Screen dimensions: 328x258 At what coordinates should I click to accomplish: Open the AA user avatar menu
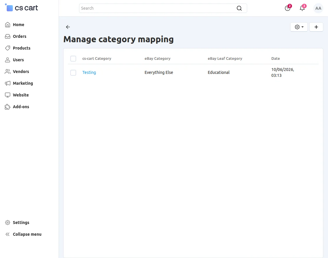coord(318,8)
